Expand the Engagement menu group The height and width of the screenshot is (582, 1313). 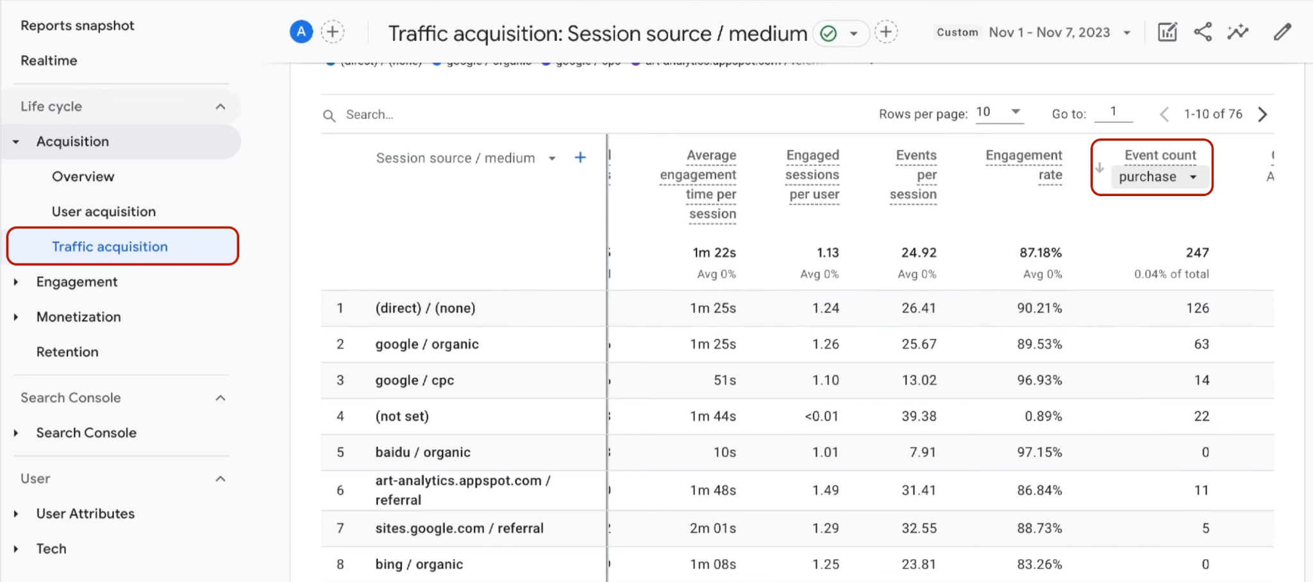pyautogui.click(x=77, y=282)
